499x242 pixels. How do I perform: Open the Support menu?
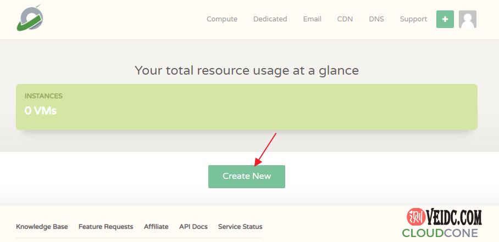(x=413, y=19)
